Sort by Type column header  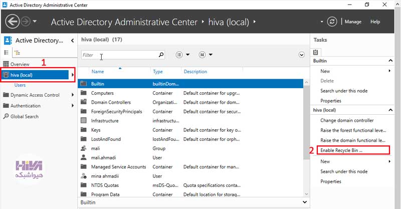click(158, 72)
